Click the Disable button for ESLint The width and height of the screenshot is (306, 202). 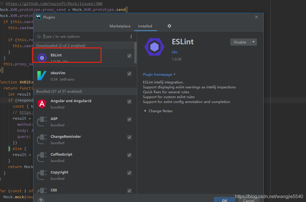tap(240, 42)
